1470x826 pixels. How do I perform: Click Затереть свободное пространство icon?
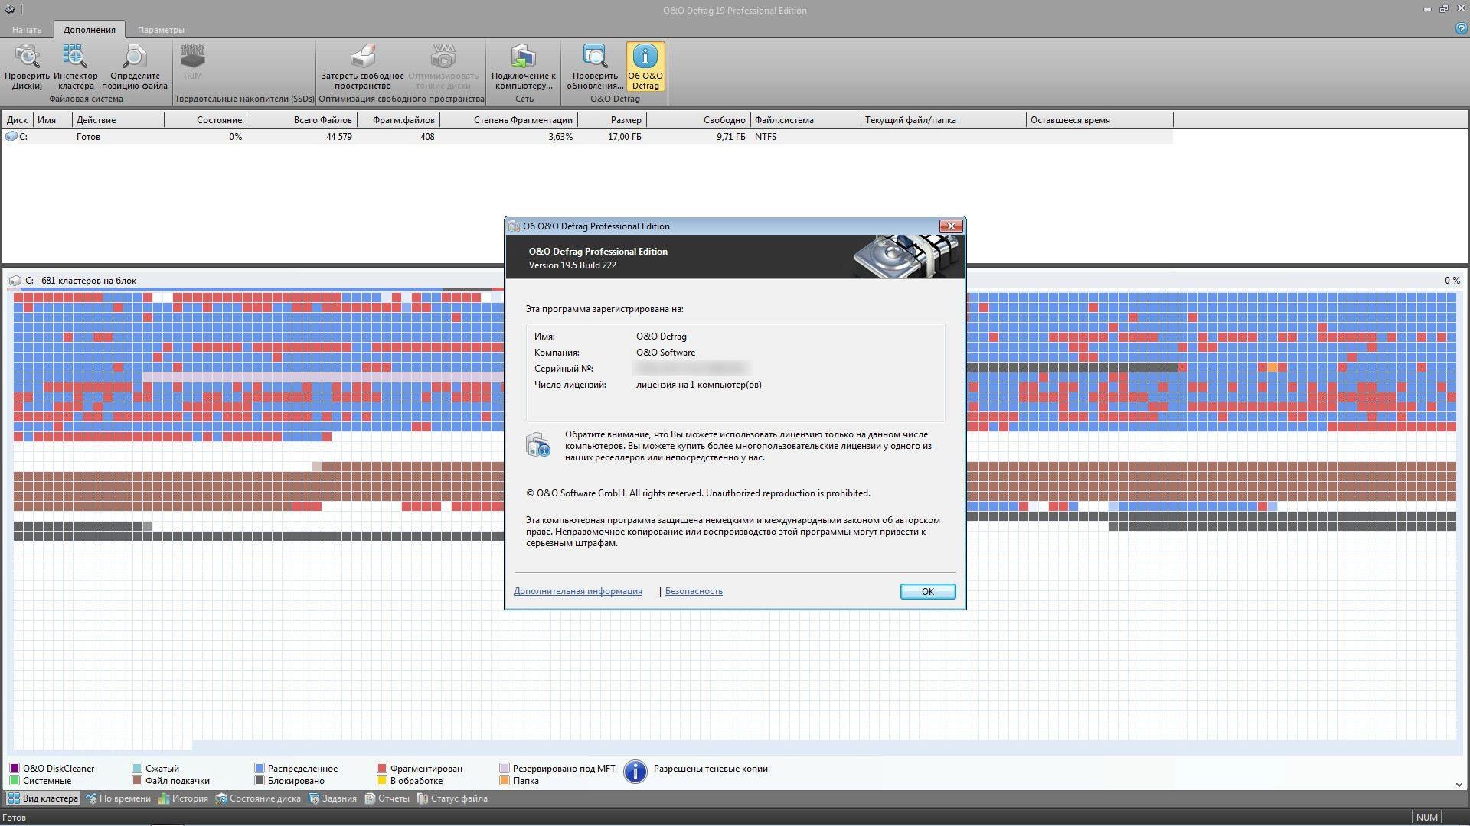(362, 57)
